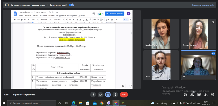Screen dimensions: 218x106
Task: Select Marina Yuzhakova video tile
Action: coord(161,34)
